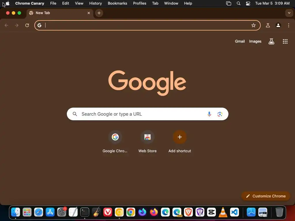The image size is (295, 221).
Task: Open Trash from the Dock
Action: point(279,212)
